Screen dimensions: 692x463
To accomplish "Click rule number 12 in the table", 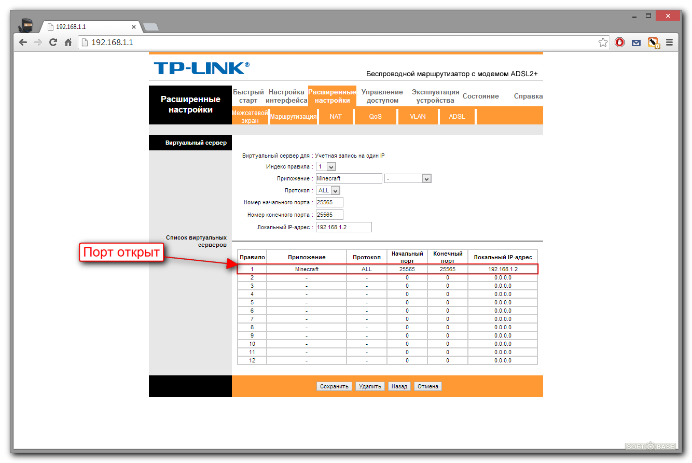I will [x=252, y=360].
